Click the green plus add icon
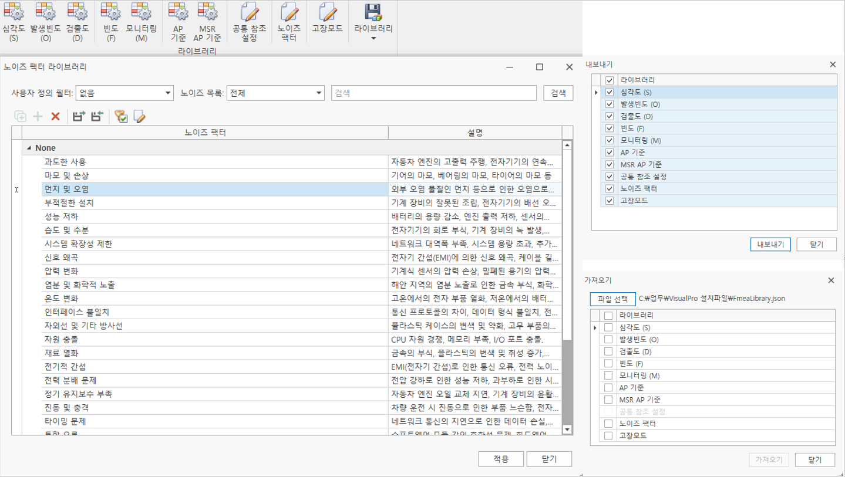This screenshot has height=477, width=845. click(x=38, y=116)
